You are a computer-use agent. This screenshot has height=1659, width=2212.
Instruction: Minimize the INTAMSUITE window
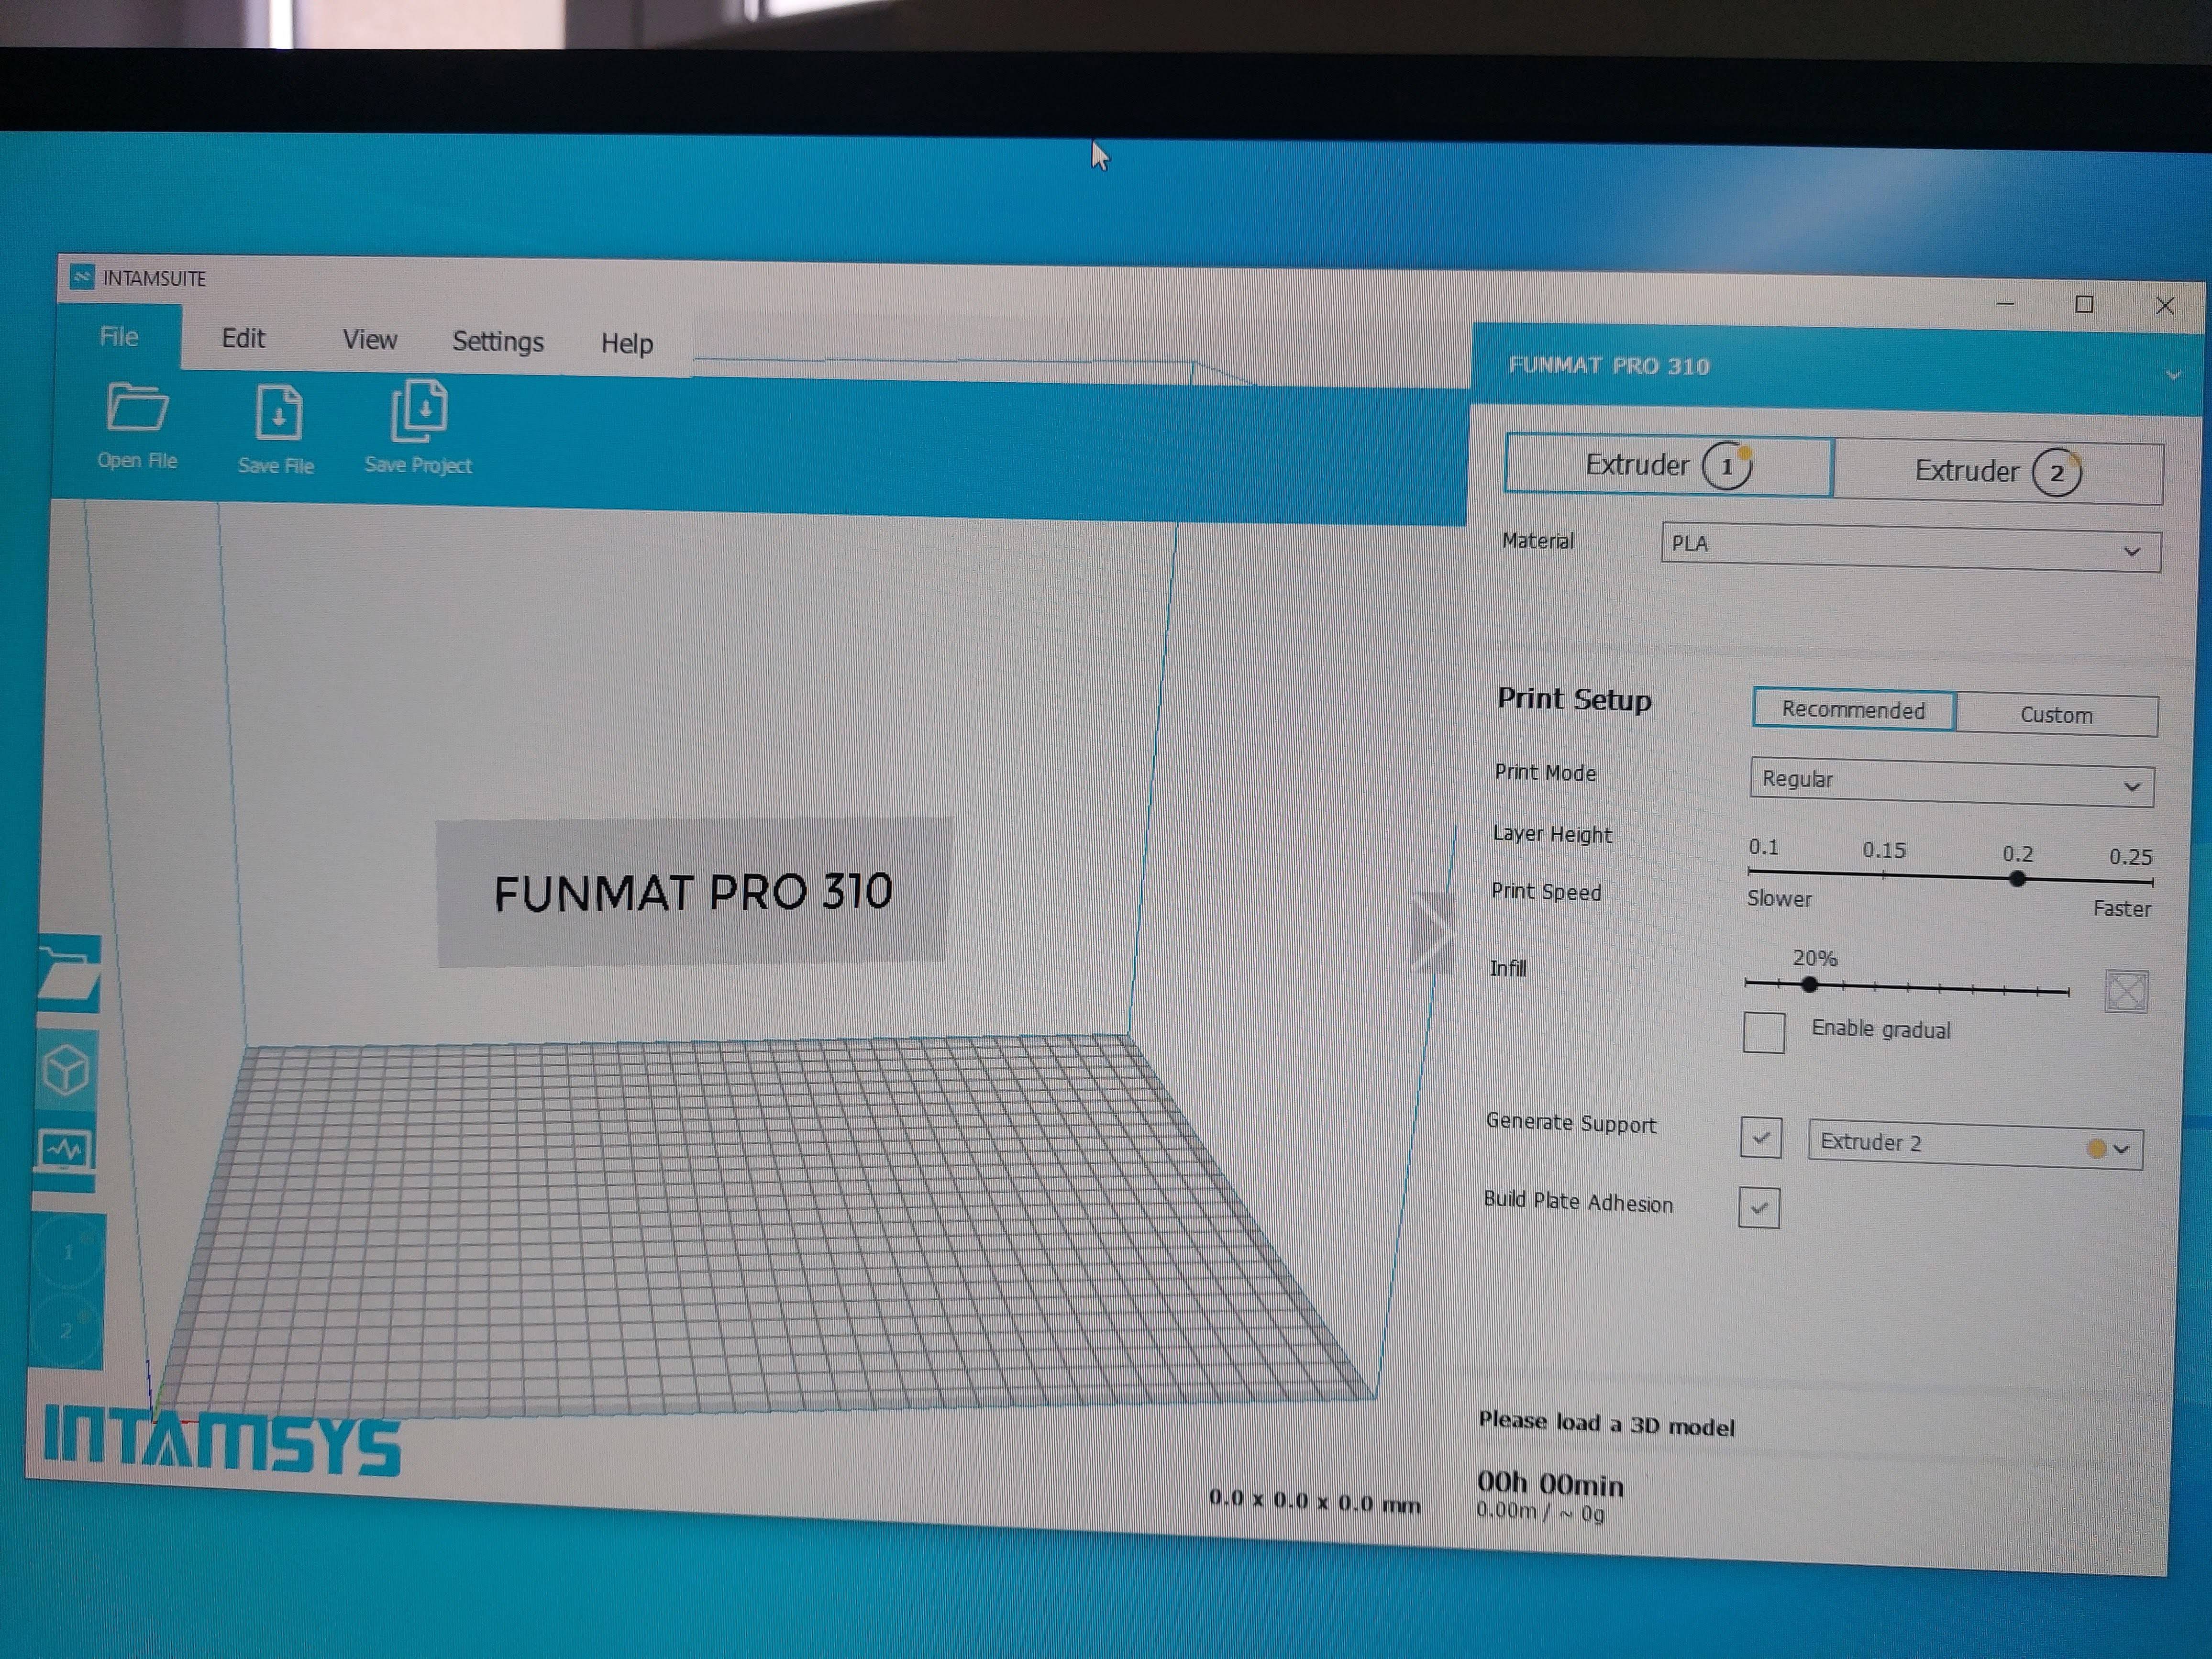(2005, 304)
